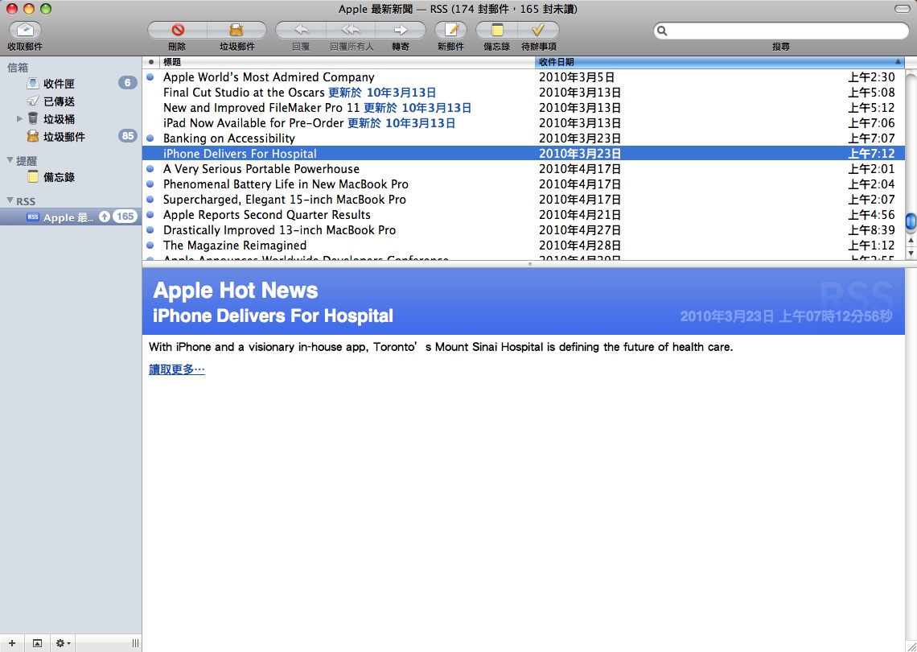Collapse the 提醒 sidebar section
The height and width of the screenshot is (652, 917).
point(8,161)
